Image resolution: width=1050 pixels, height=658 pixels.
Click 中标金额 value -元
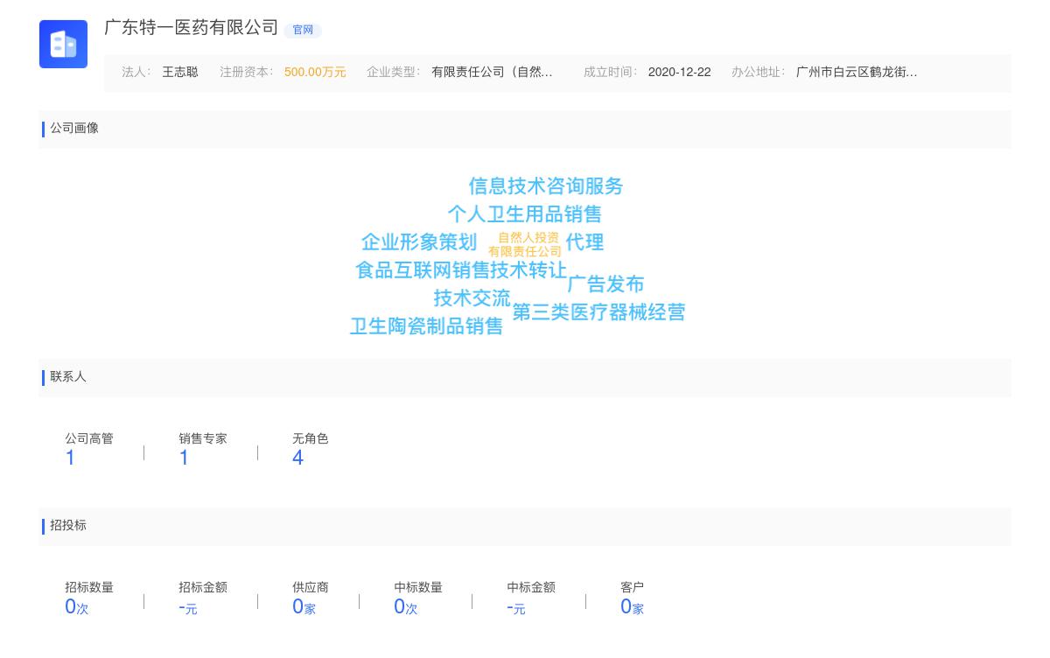[516, 607]
